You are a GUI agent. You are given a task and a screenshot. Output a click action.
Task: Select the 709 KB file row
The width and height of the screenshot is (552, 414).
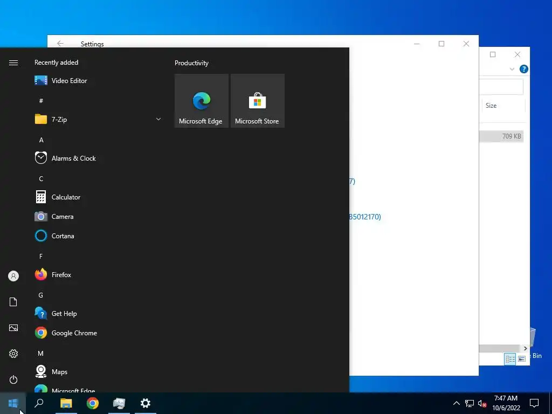click(x=501, y=136)
